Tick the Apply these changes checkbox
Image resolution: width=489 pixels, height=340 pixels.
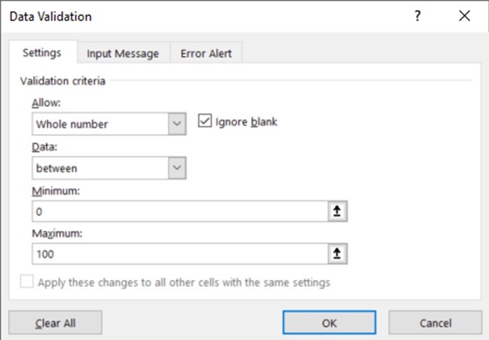27,283
